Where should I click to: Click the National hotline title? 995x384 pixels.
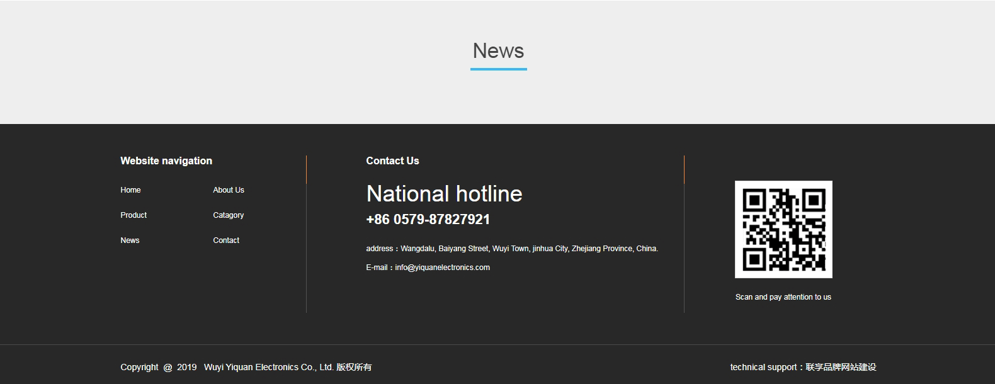point(444,194)
